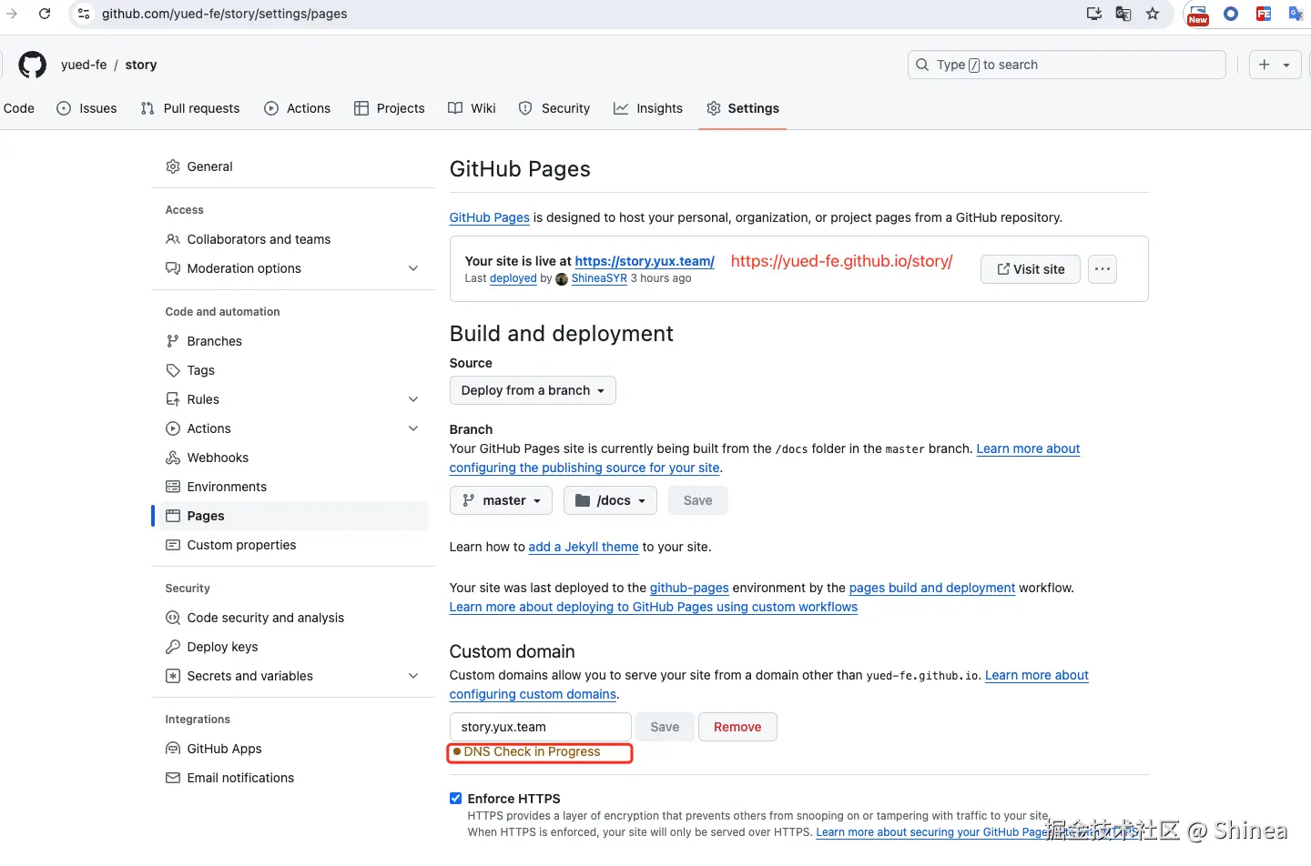
Task: Expand Secrets and variables in sidebar
Action: coord(413,676)
